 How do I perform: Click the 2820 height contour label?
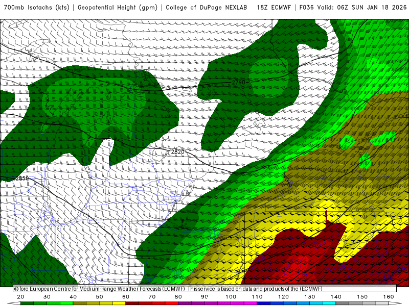[x=178, y=151]
